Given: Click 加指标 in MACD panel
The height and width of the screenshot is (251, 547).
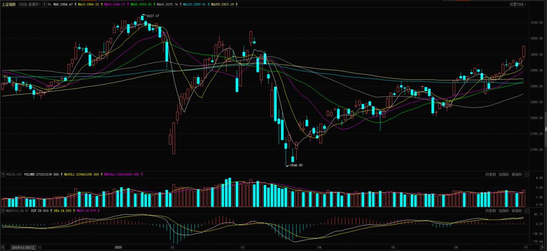Looking at the screenshot, I should coord(504,211).
